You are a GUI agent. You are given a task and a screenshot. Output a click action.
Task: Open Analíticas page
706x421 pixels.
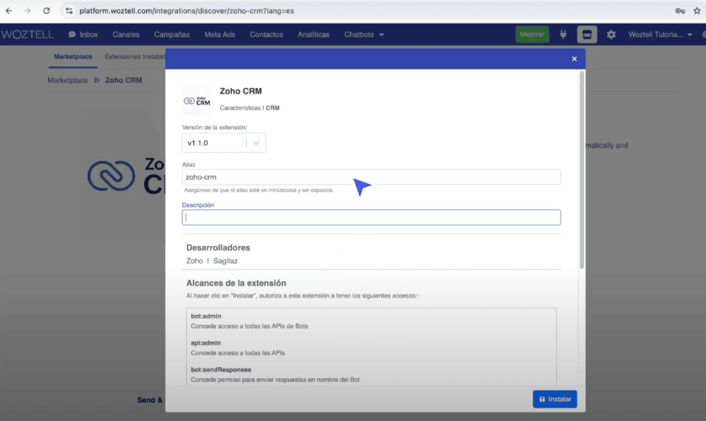coord(313,34)
